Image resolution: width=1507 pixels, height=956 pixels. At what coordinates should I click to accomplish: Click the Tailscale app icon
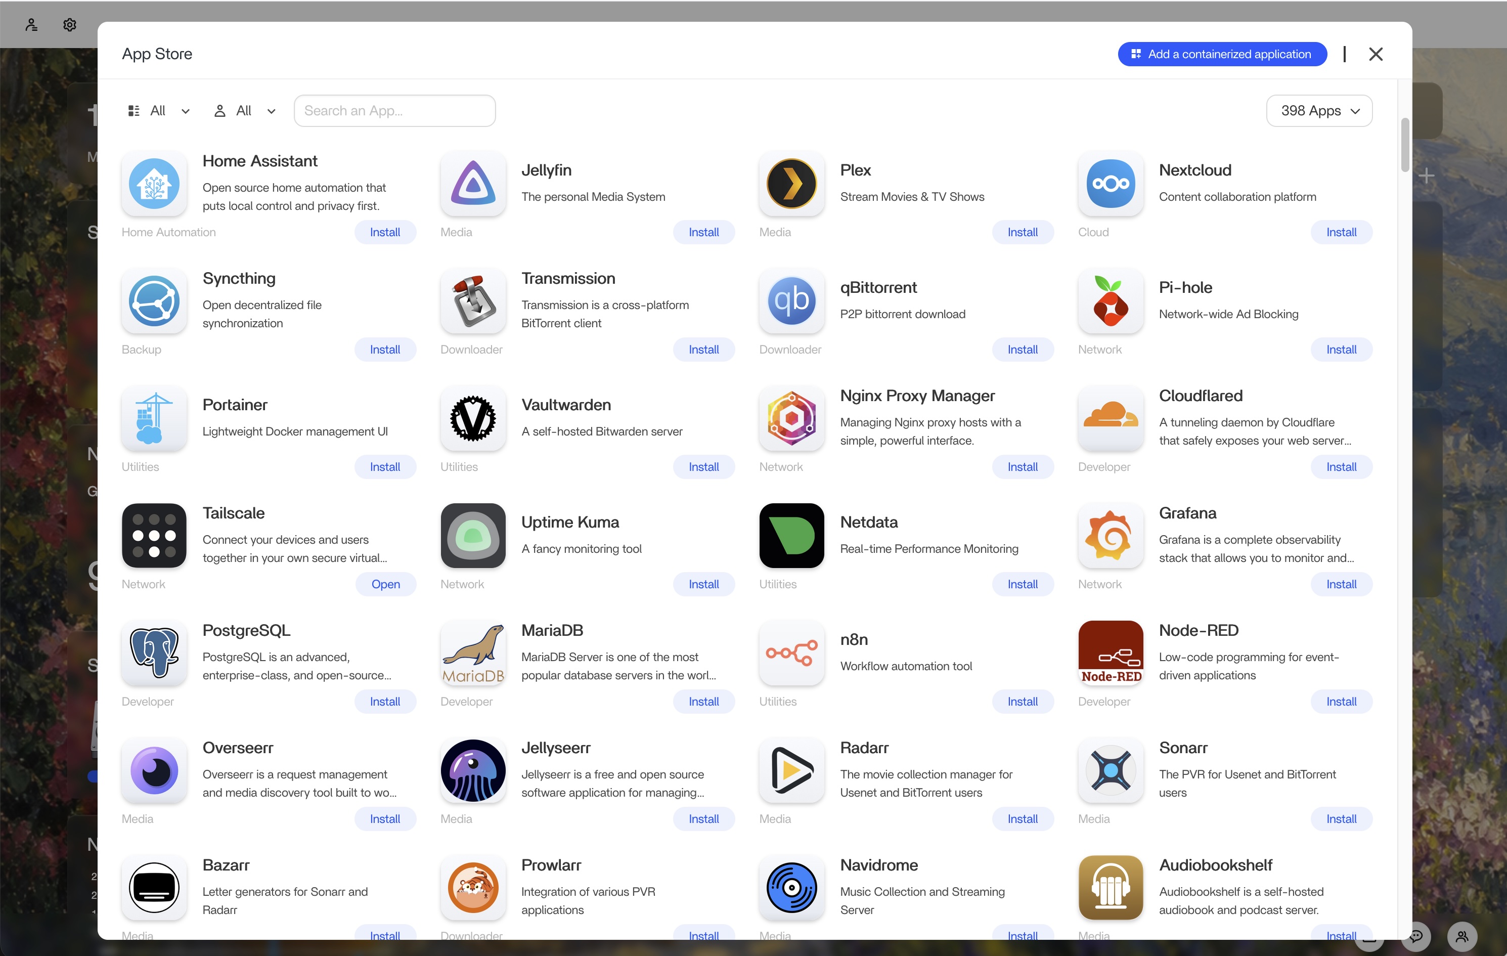coord(154,536)
